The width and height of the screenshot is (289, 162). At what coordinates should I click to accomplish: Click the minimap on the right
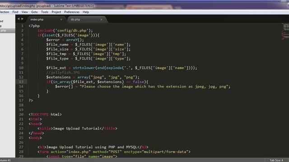(x=285, y=31)
